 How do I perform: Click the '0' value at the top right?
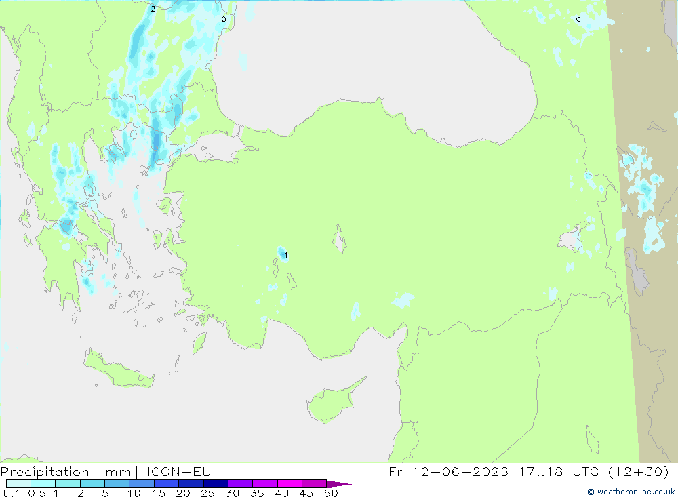(x=578, y=19)
